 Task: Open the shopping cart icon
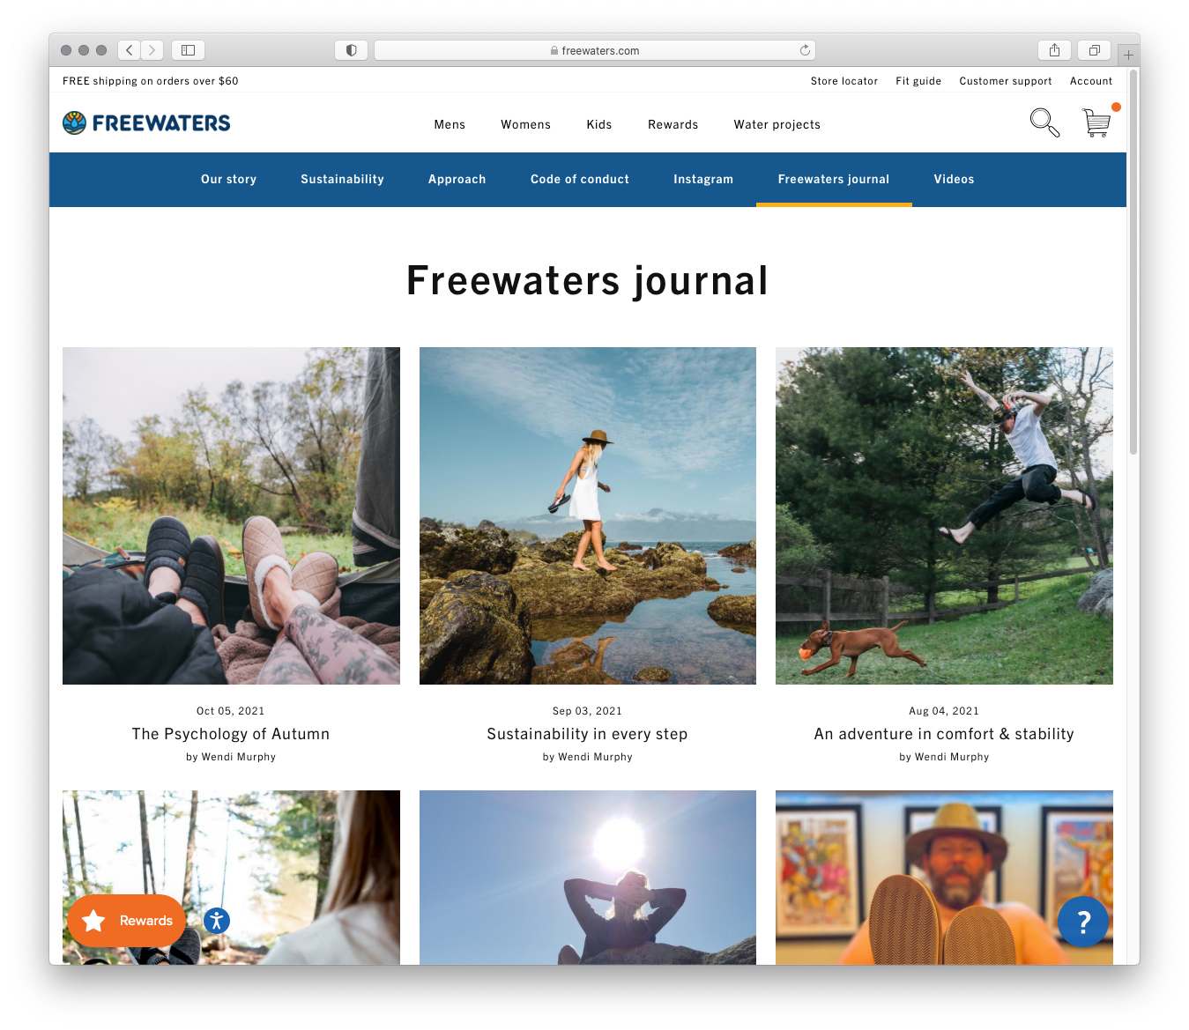(1096, 122)
